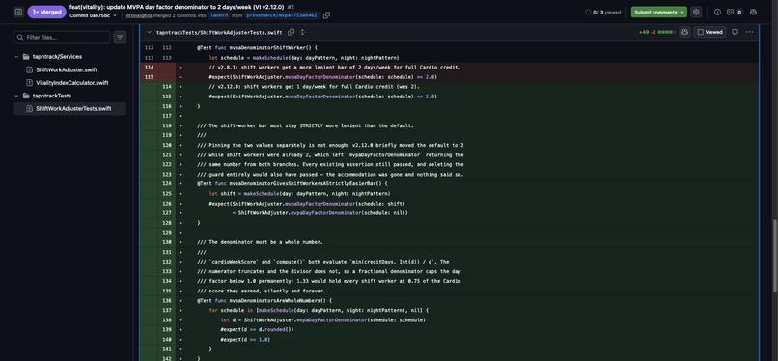This screenshot has height=361, width=778.
Task: Click the ShiftWorkAdjusterTests.swift file icon in tree
Action: pyautogui.click(x=29, y=109)
